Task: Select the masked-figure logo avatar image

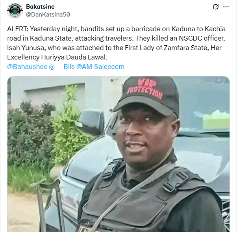Action: tap(15, 11)
